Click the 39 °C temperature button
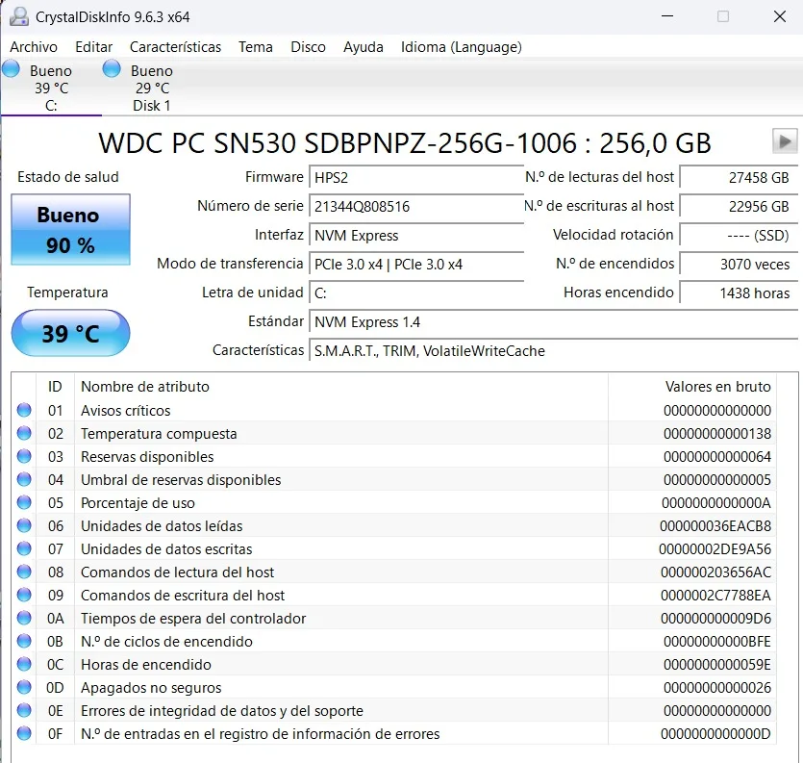The height and width of the screenshot is (763, 803). point(70,333)
